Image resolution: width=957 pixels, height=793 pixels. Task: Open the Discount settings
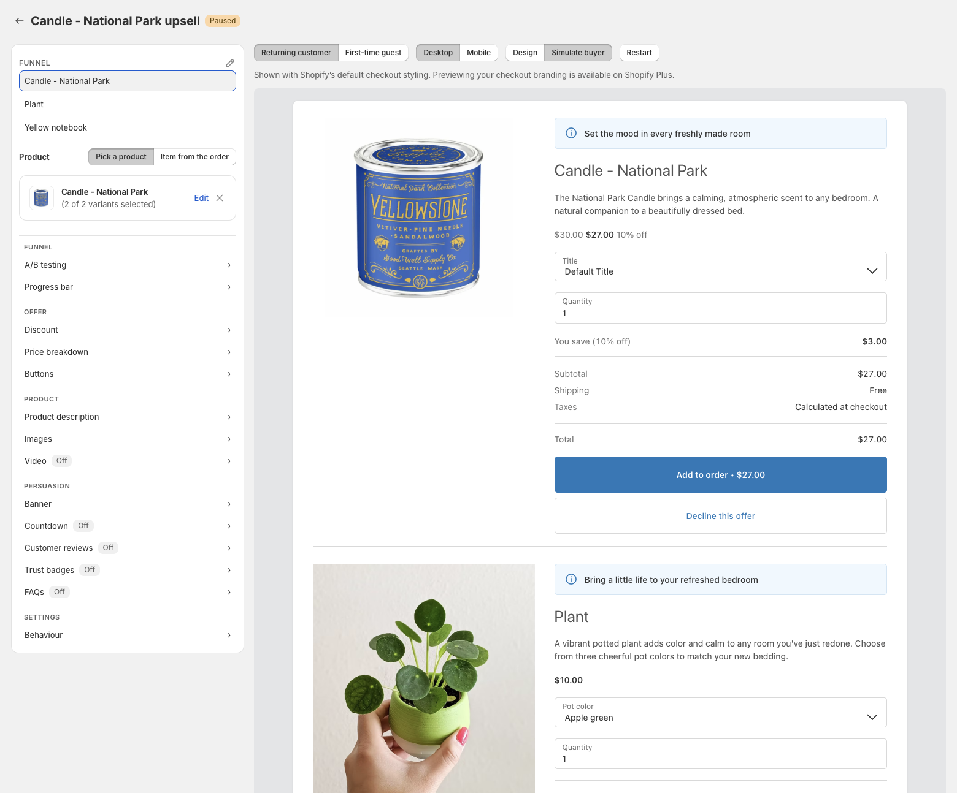coord(128,330)
